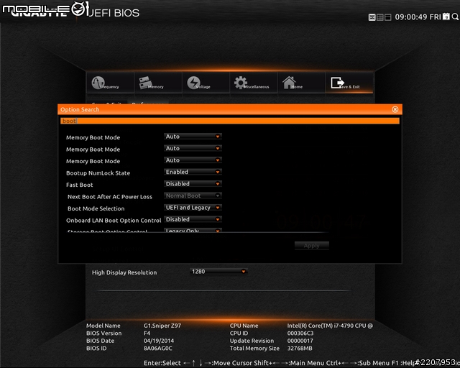Viewport: 460px width, 368px height.
Task: Focus the Option Search field containing boot
Action: tap(230, 121)
